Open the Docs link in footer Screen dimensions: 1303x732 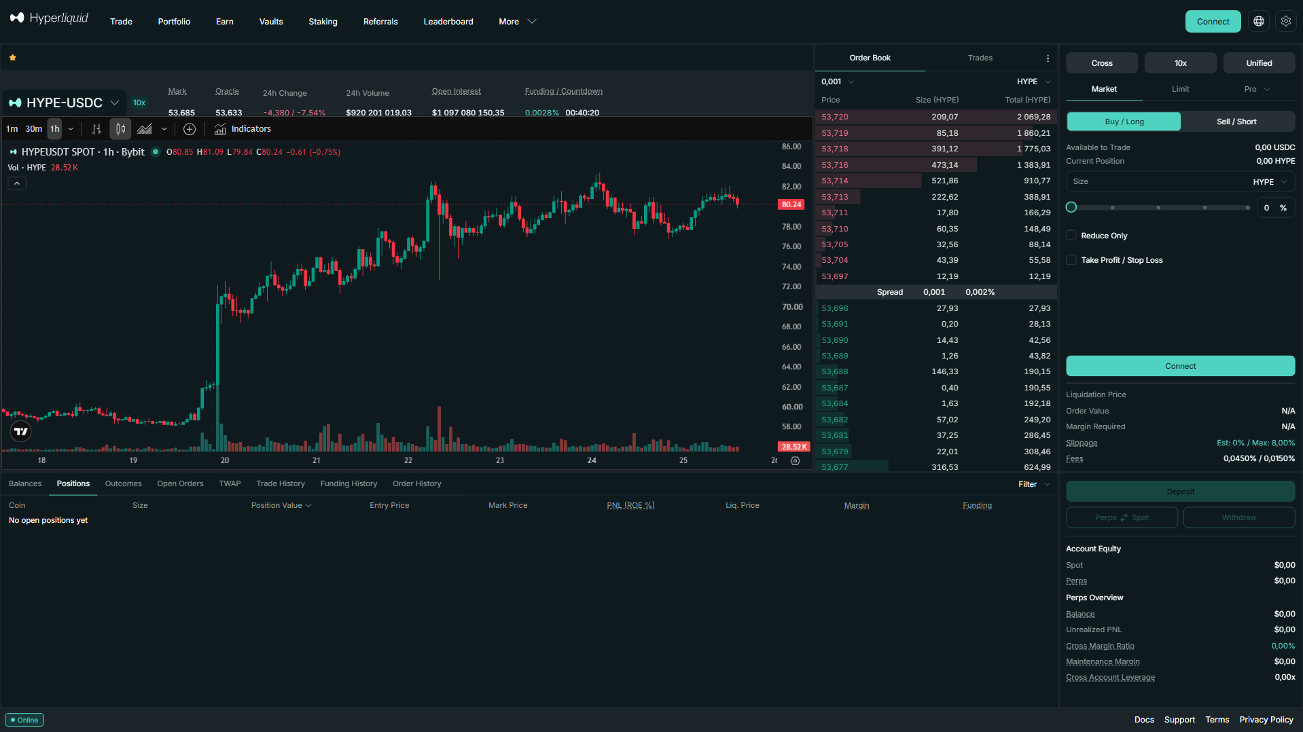tap(1144, 720)
